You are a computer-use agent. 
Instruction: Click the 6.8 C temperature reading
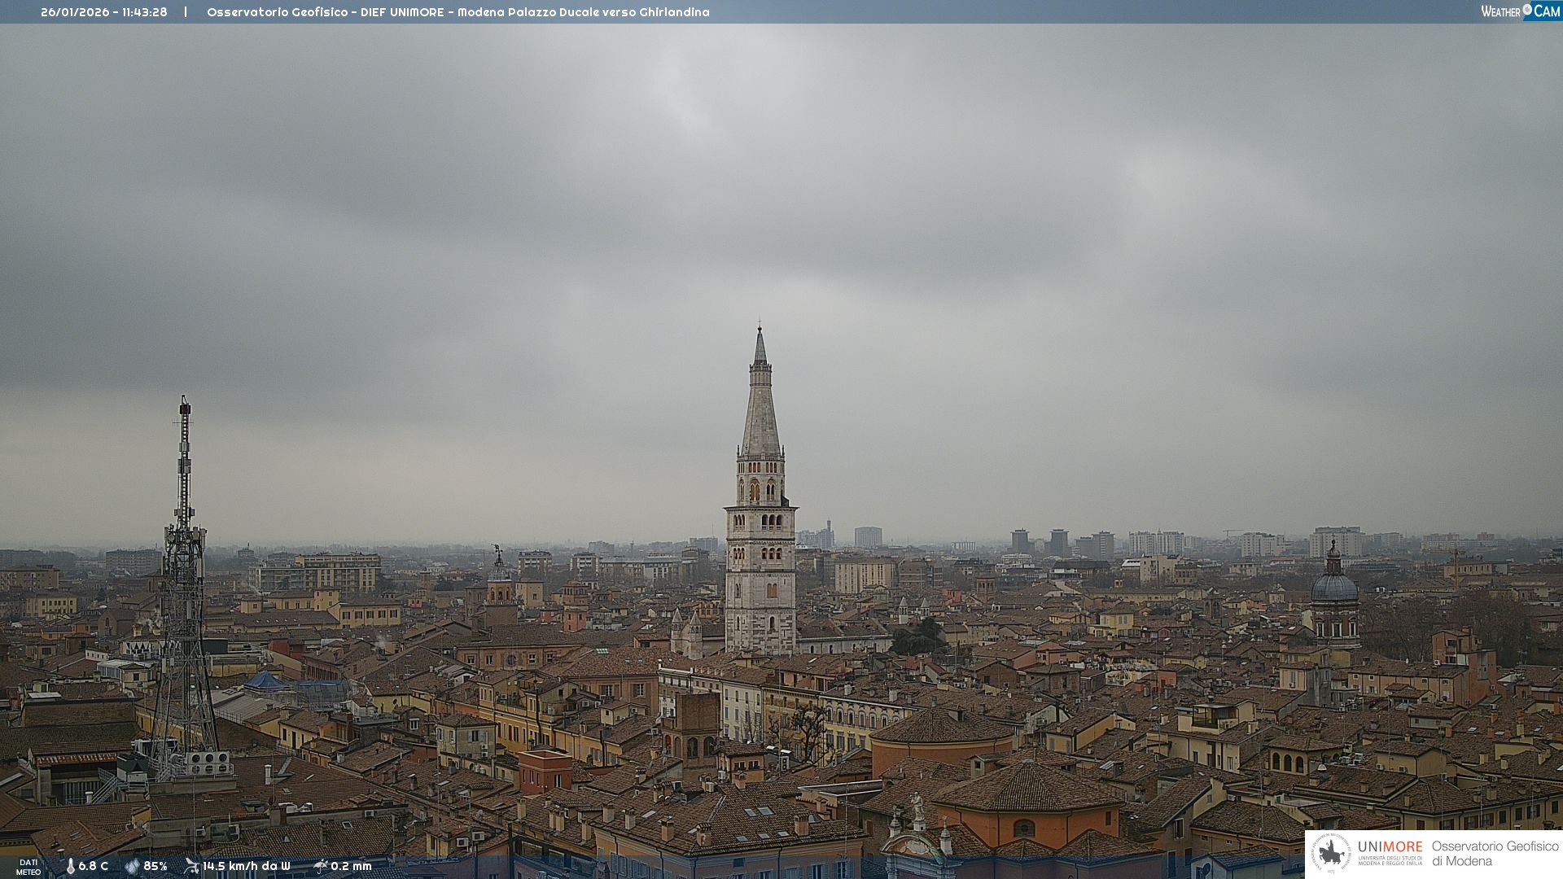[94, 866]
